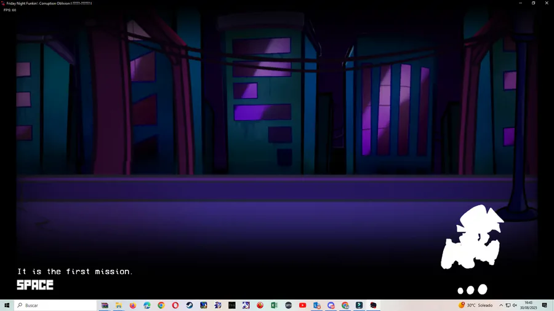The width and height of the screenshot is (554, 311).
Task: Launch Opera browser from the taskbar
Action: click(x=175, y=305)
